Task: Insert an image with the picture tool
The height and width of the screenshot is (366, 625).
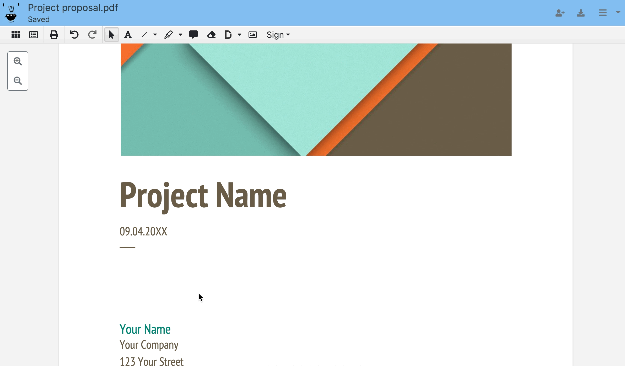Action: coord(253,35)
